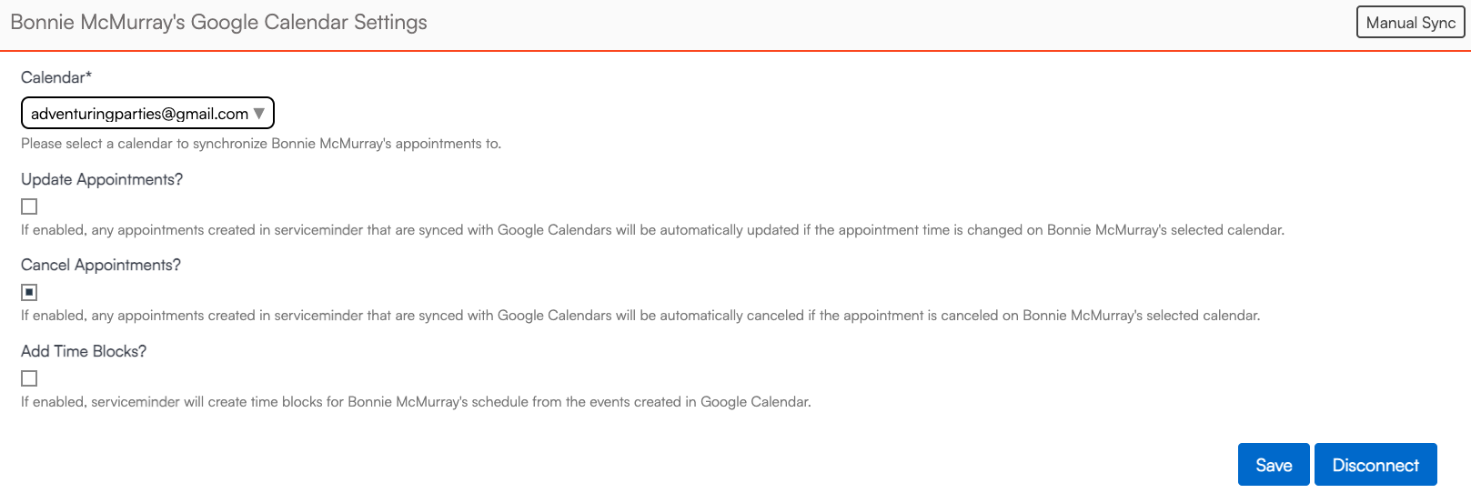
Task: Click the "Cancel Appointments?" label text
Action: (101, 265)
